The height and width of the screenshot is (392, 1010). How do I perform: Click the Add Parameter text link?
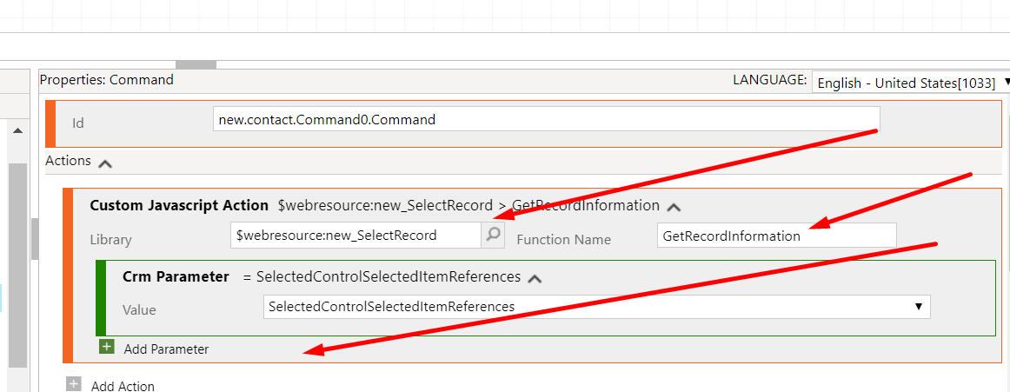[x=166, y=349]
